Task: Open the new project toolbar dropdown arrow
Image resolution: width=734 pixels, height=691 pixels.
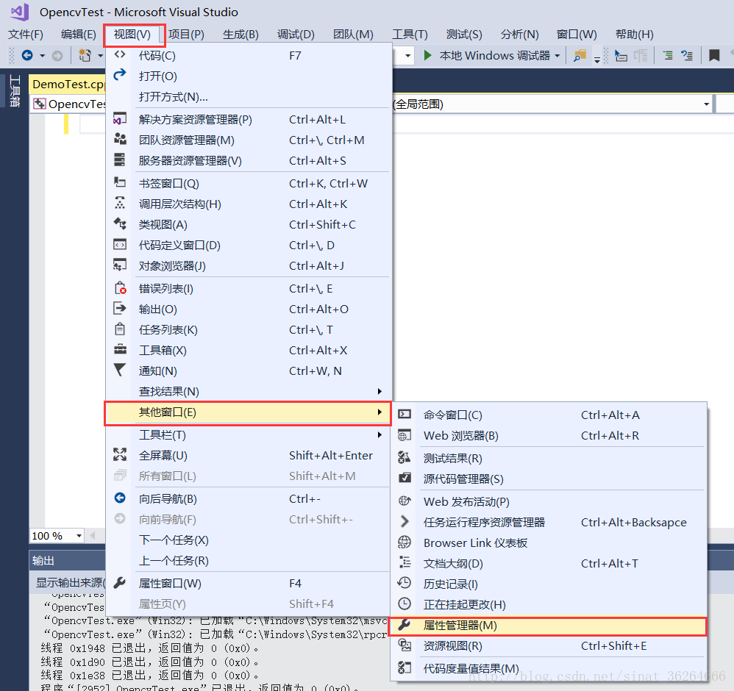Action: [x=100, y=56]
